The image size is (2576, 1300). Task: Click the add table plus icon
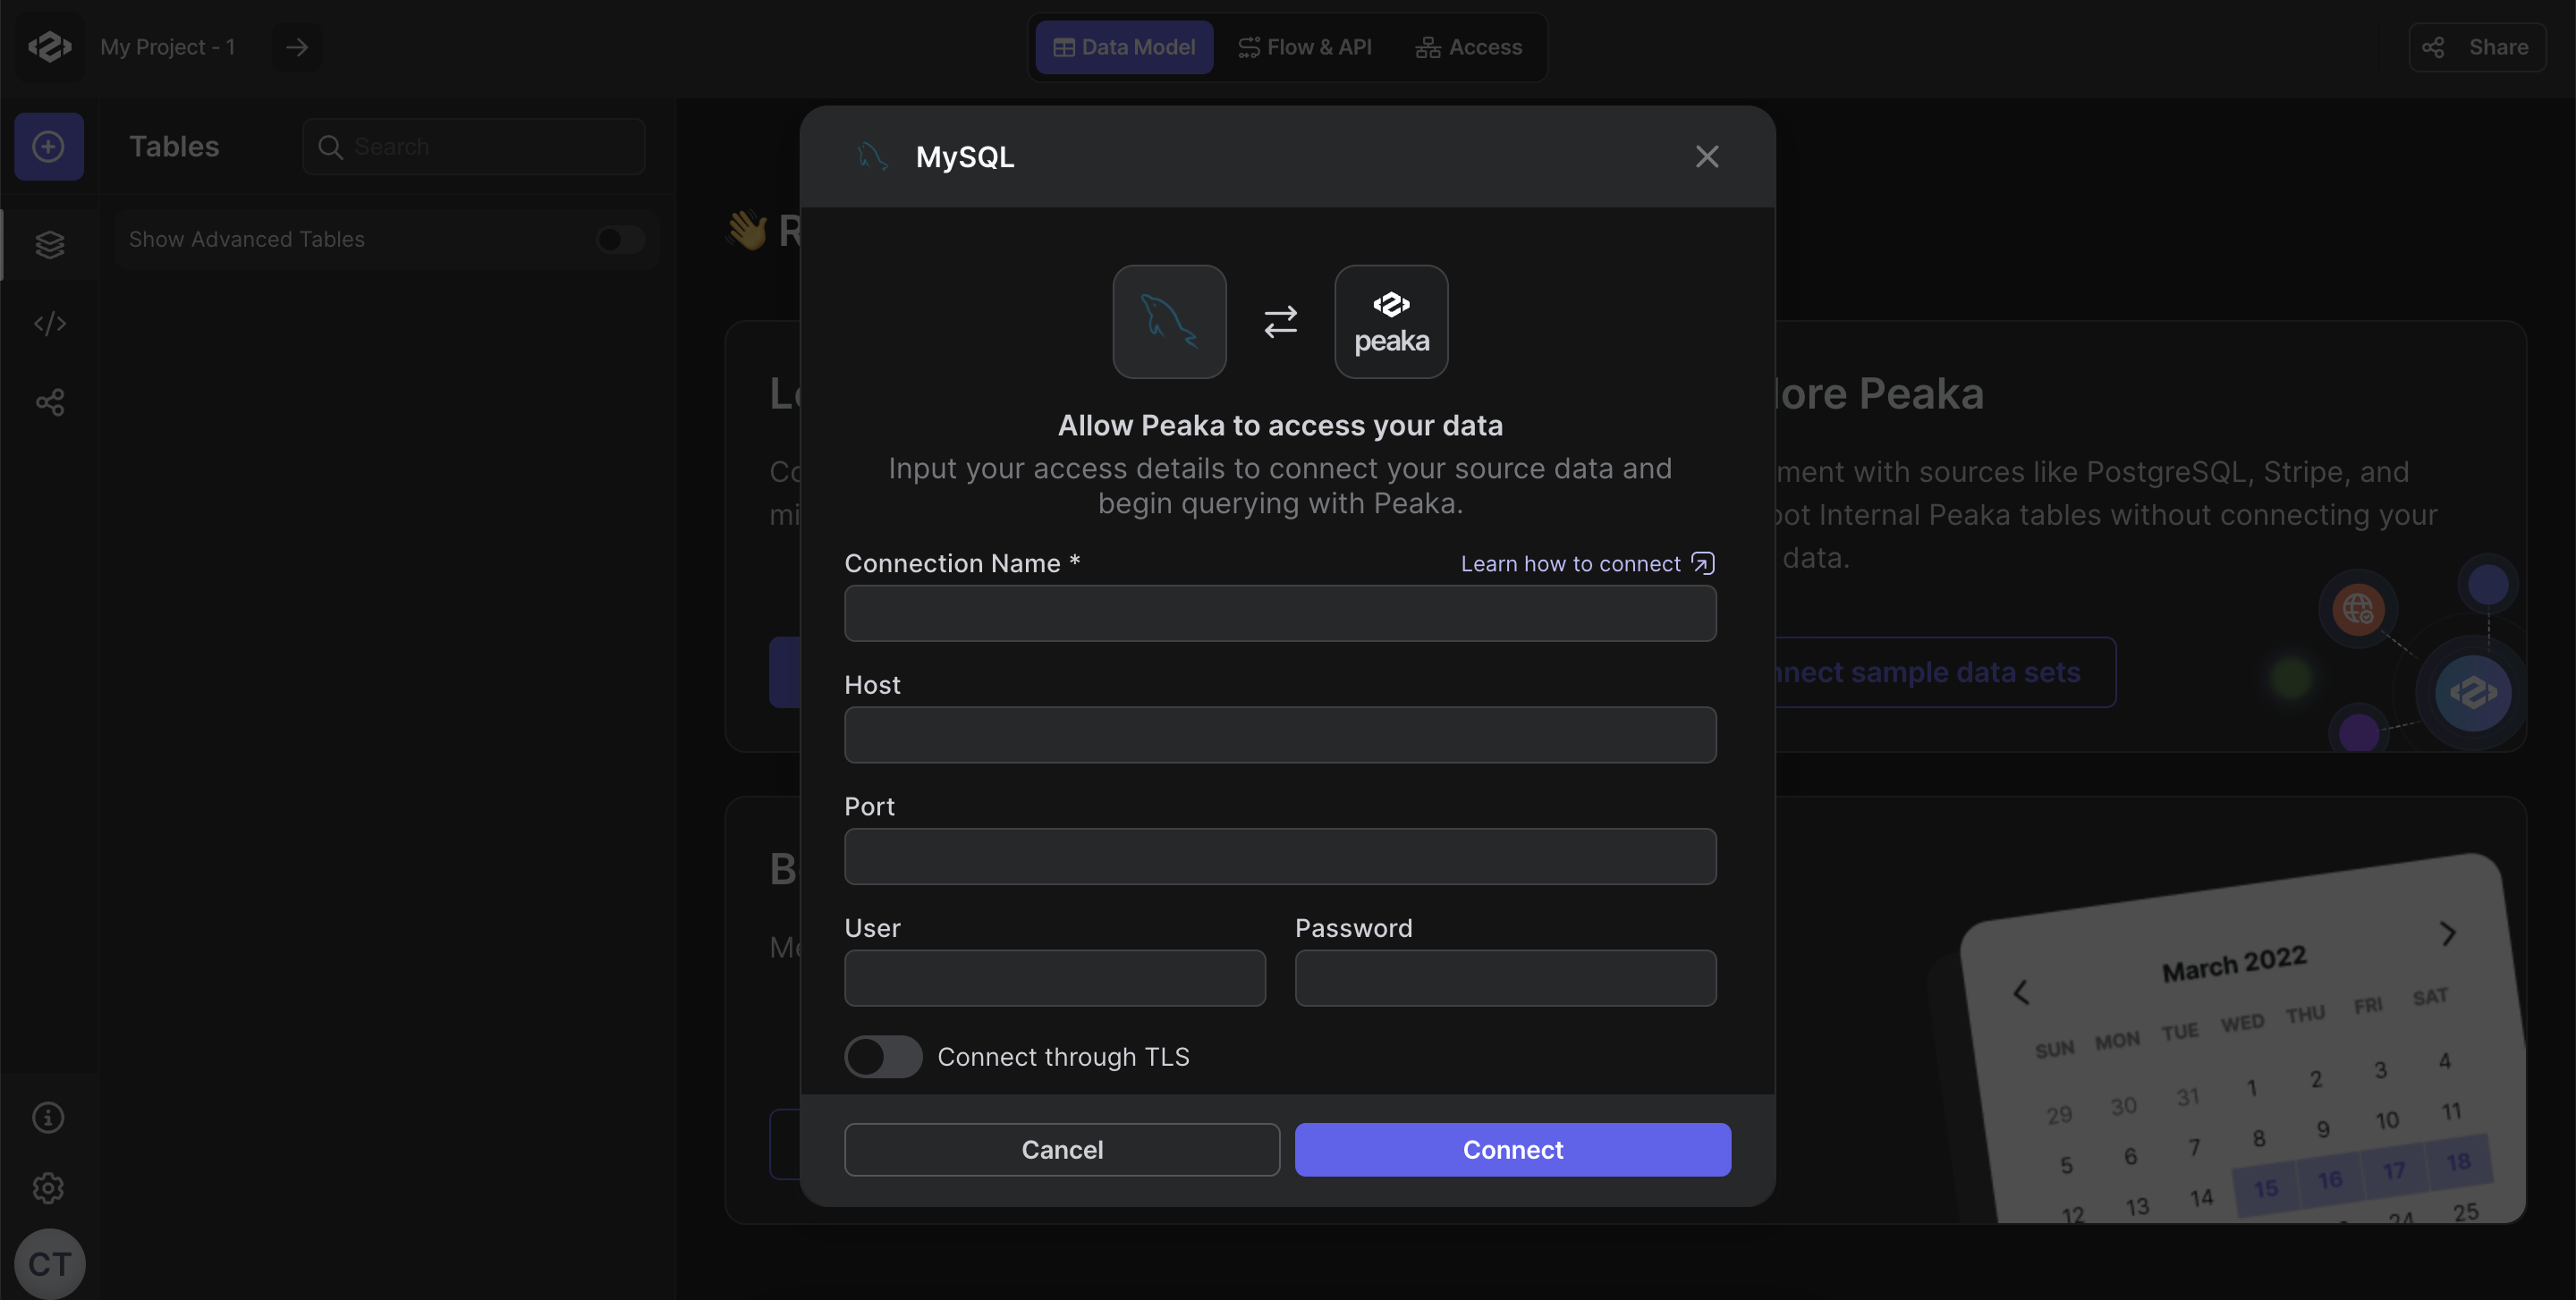tap(49, 147)
